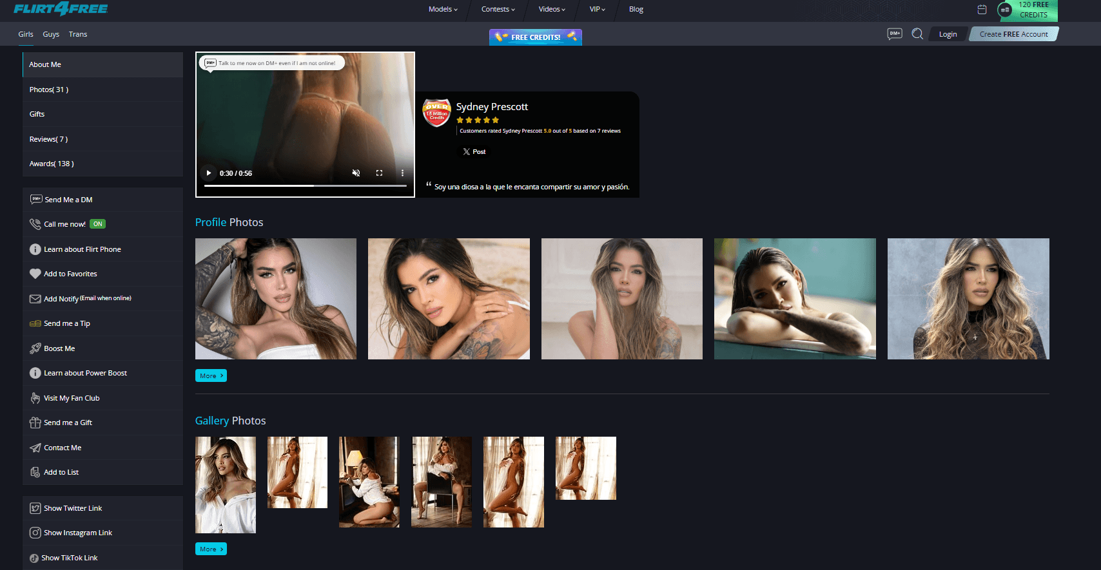Image resolution: width=1101 pixels, height=570 pixels.
Task: Enter video fullscreen mode
Action: [x=379, y=173]
